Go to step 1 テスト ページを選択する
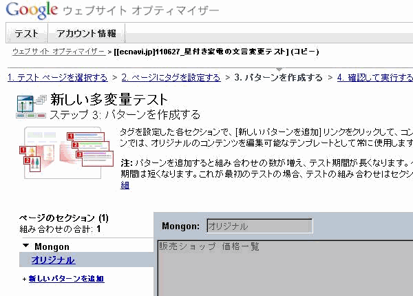Viewport: 413px width, 296px height. [x=58, y=78]
